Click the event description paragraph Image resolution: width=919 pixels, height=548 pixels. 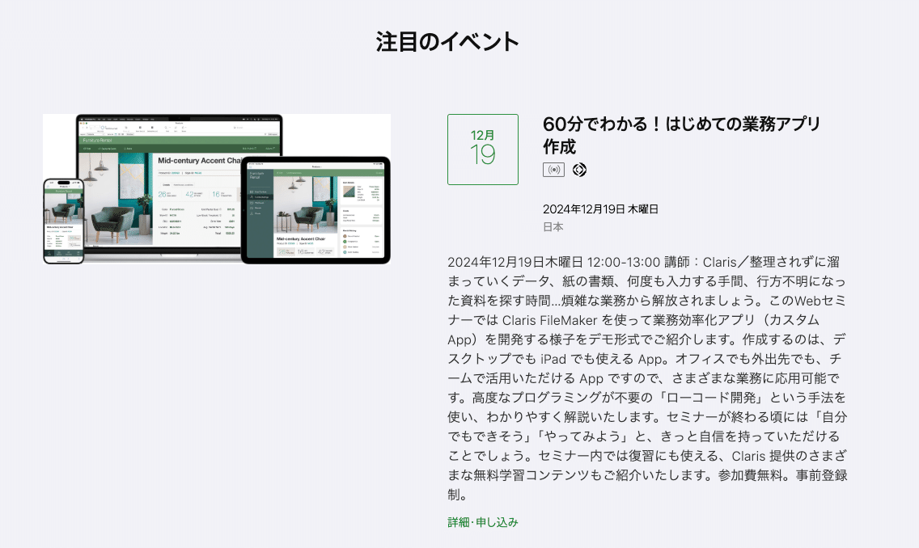tap(647, 380)
